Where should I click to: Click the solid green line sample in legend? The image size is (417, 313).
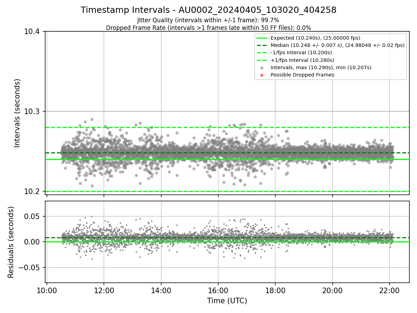(x=262, y=38)
